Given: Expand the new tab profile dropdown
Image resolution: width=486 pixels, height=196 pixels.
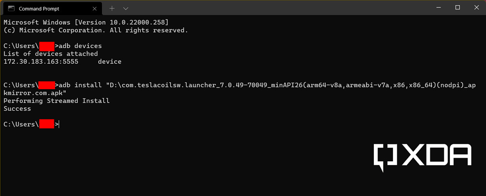Looking at the screenshot, I should click(x=126, y=8).
